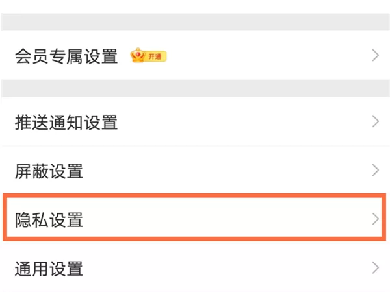Click the chevron arrow on 推送通知设置 row

375,122
